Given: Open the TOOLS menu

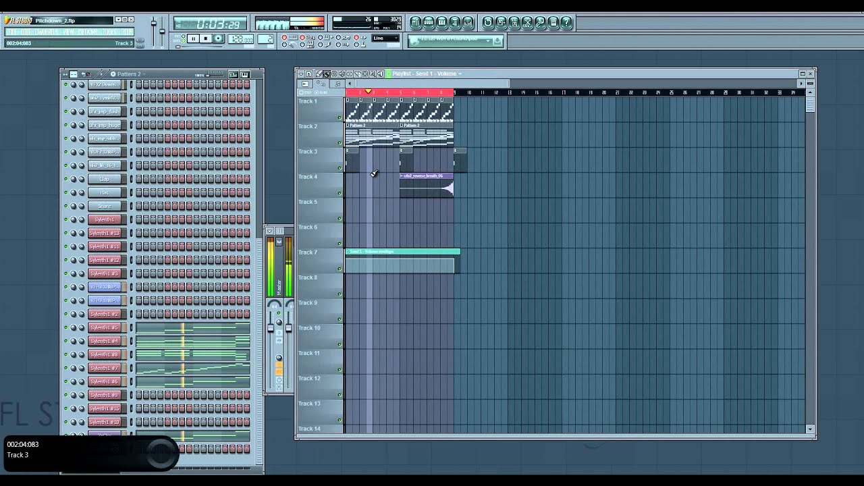Looking at the screenshot, I should click(x=110, y=32).
